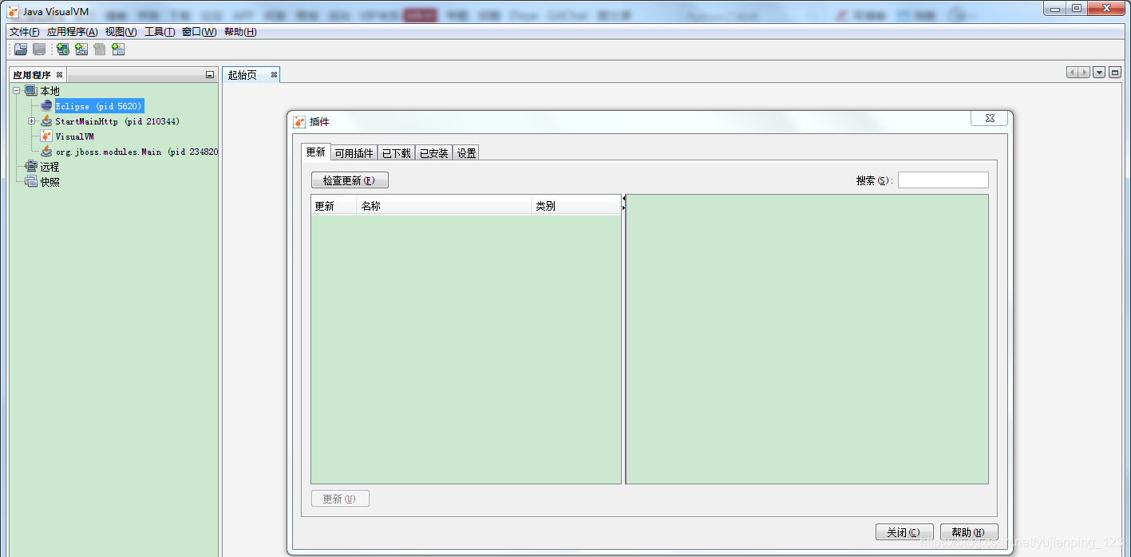Select the 更新 tab in plugins dialog

[316, 152]
